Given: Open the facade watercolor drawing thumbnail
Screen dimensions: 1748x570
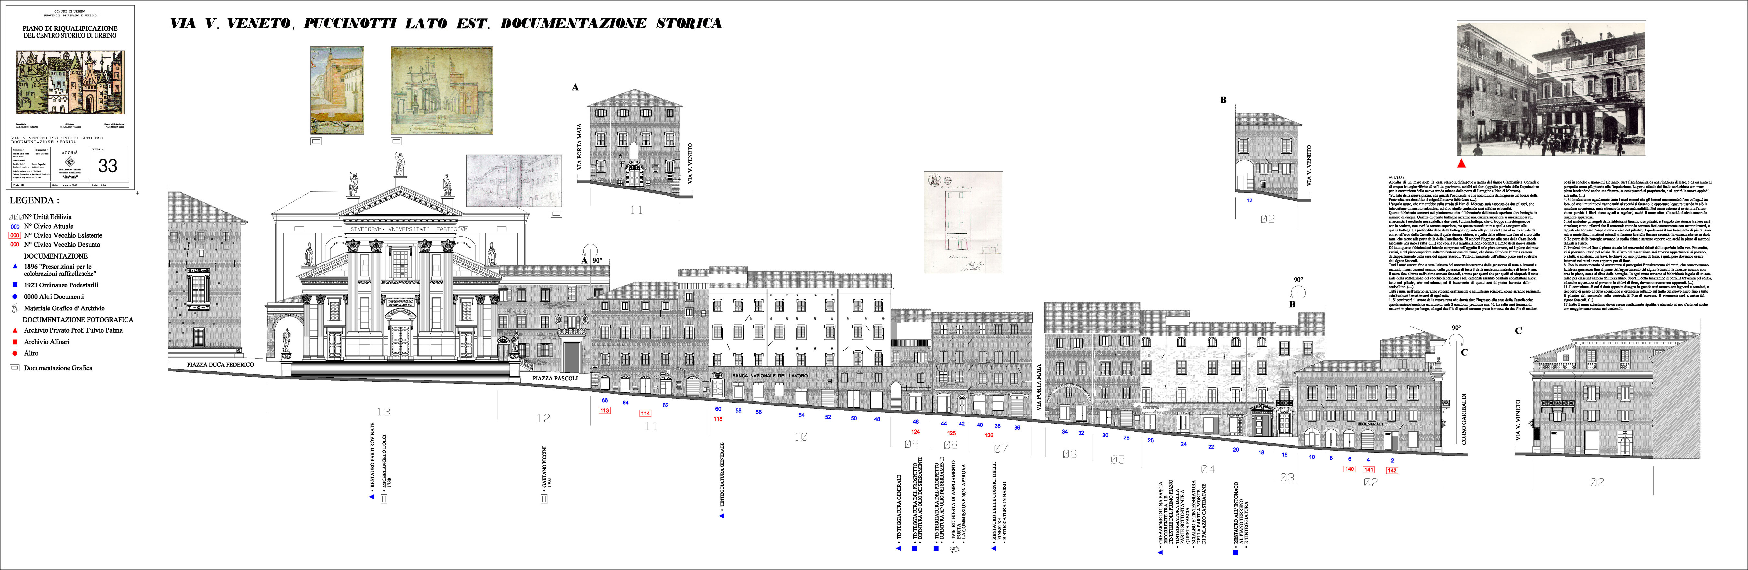Looking at the screenshot, I should click(442, 90).
